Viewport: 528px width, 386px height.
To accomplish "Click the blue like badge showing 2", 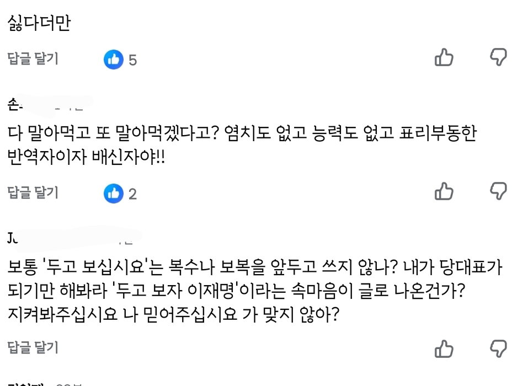I will (114, 194).
